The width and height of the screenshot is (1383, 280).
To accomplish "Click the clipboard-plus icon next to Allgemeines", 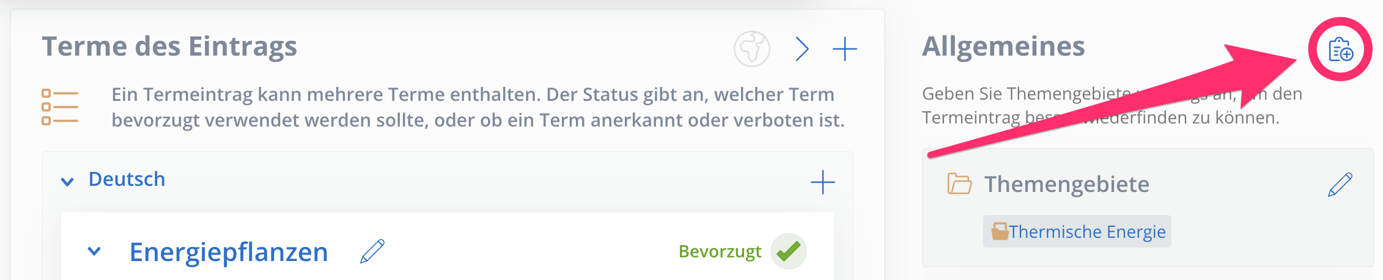I will [1341, 50].
